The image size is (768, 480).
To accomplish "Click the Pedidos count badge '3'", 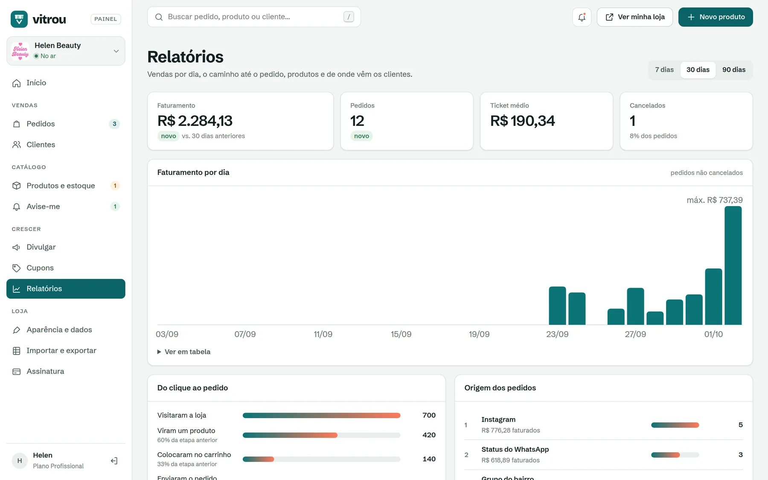I will [114, 124].
